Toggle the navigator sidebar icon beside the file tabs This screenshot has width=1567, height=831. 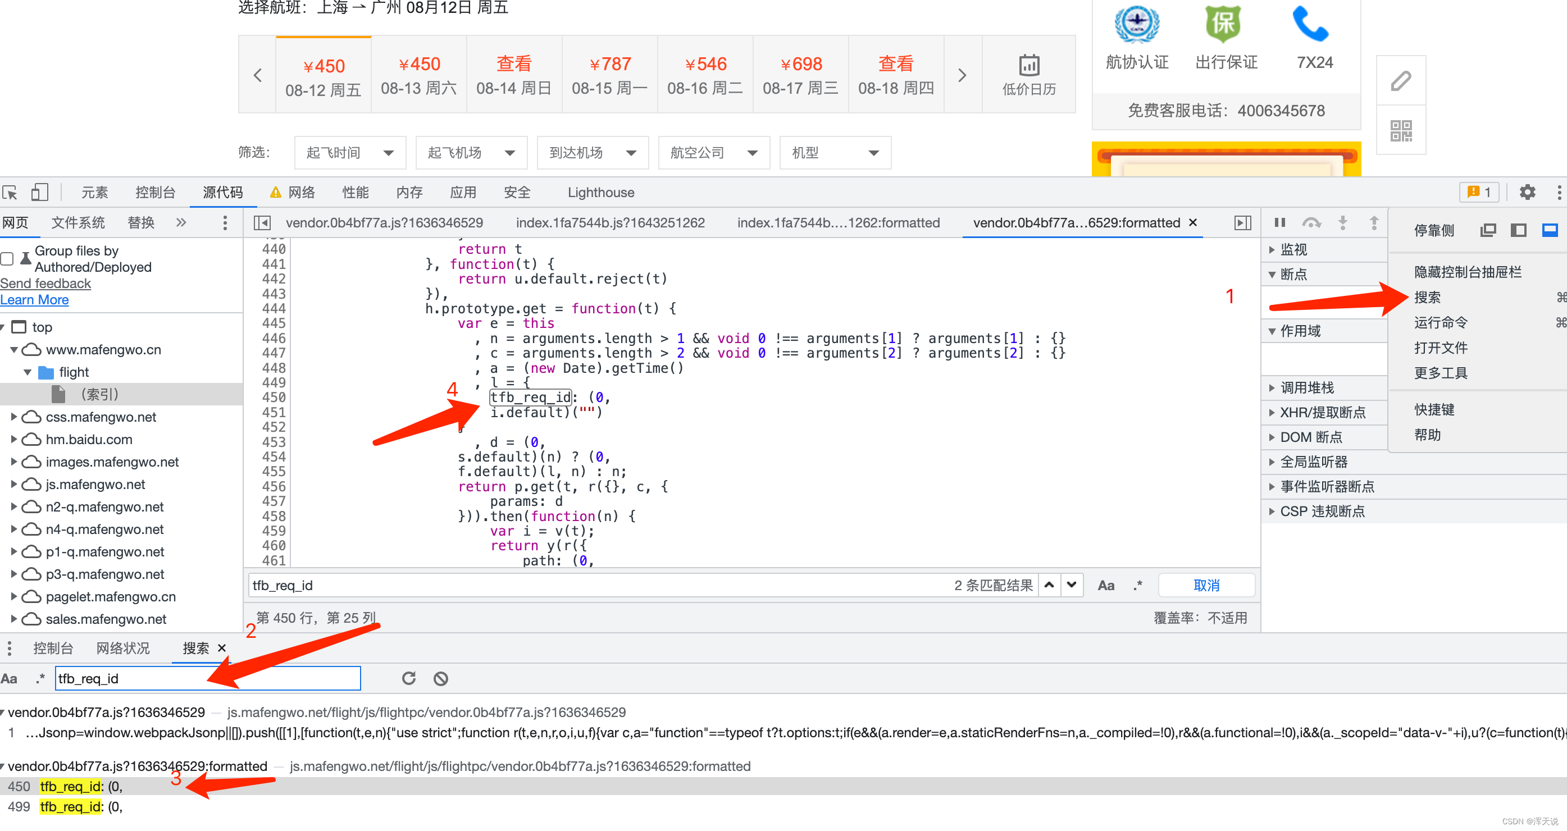tap(262, 223)
